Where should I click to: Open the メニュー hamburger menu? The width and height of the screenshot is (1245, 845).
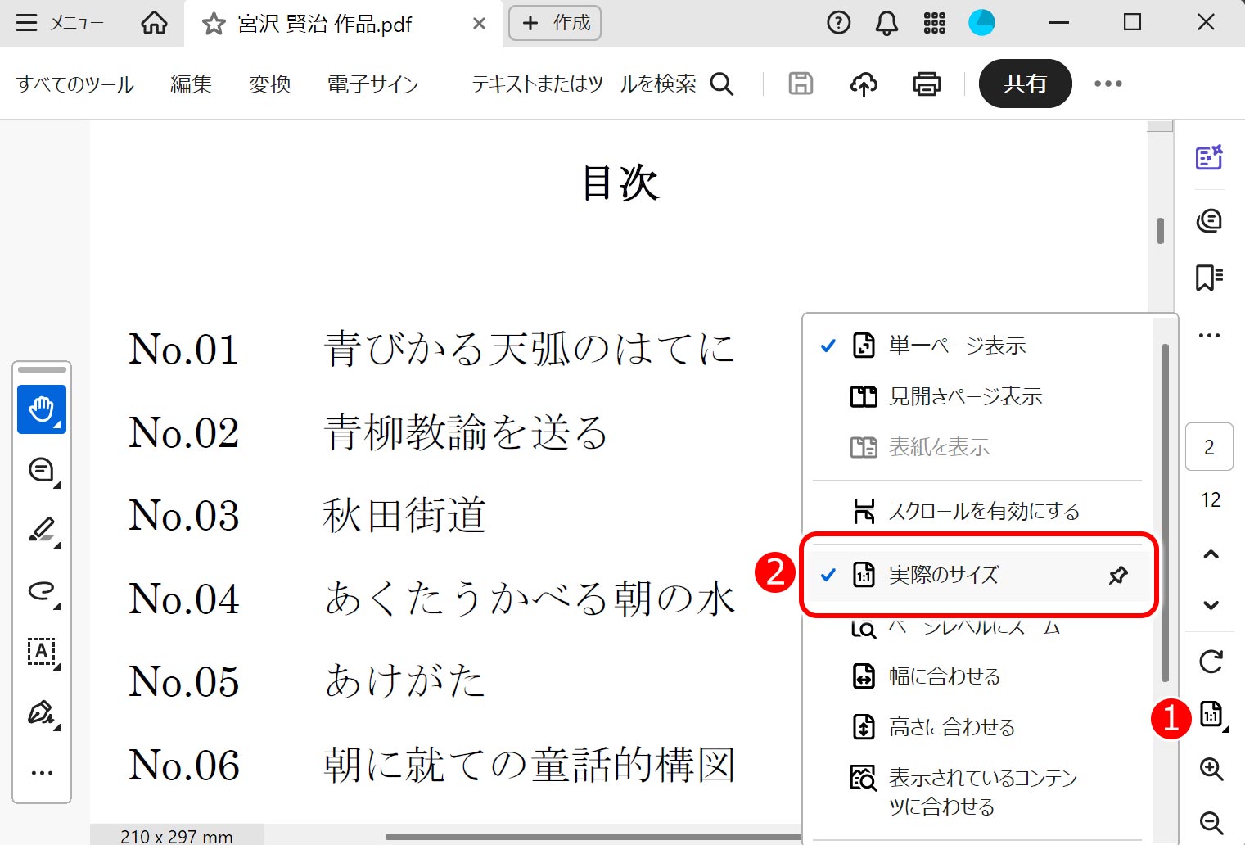(59, 23)
